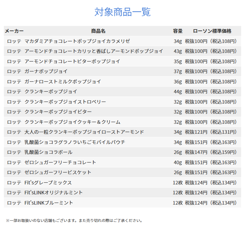Click product name クランキーポップジョイ
Screen dimensions: 245x228
tap(51, 91)
